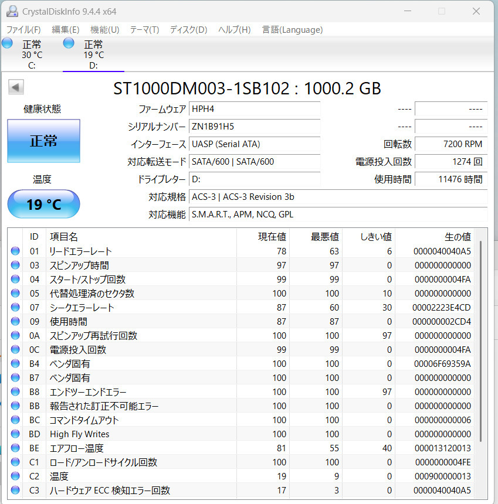
Task: Open the ヘルプ(H) menu
Action: point(234,30)
